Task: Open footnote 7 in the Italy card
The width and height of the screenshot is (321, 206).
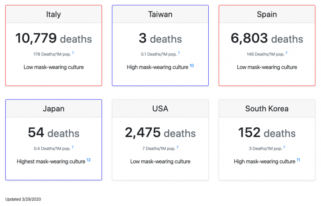Action: point(73,53)
